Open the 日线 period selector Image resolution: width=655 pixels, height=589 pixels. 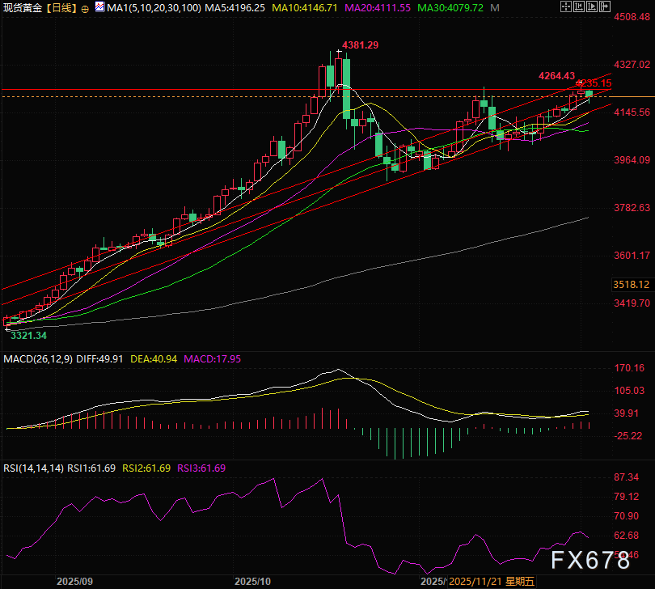tap(63, 7)
